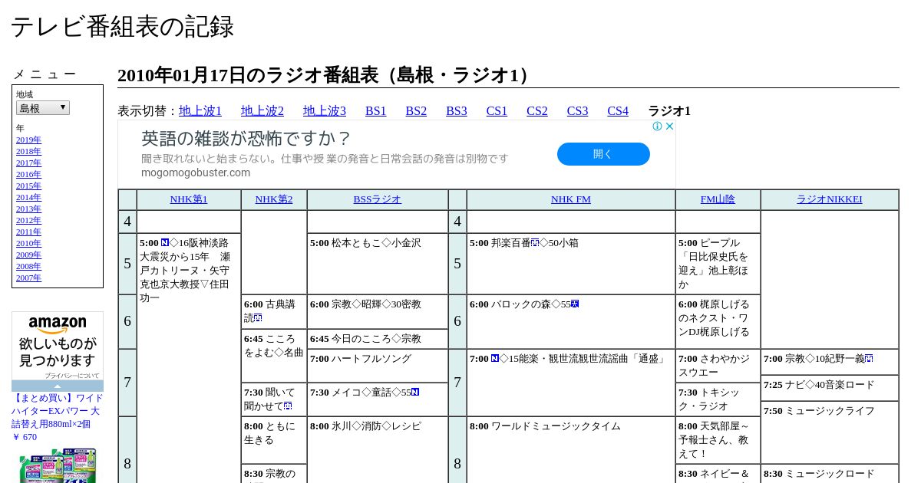Open the BSSラジオ station link

click(378, 199)
